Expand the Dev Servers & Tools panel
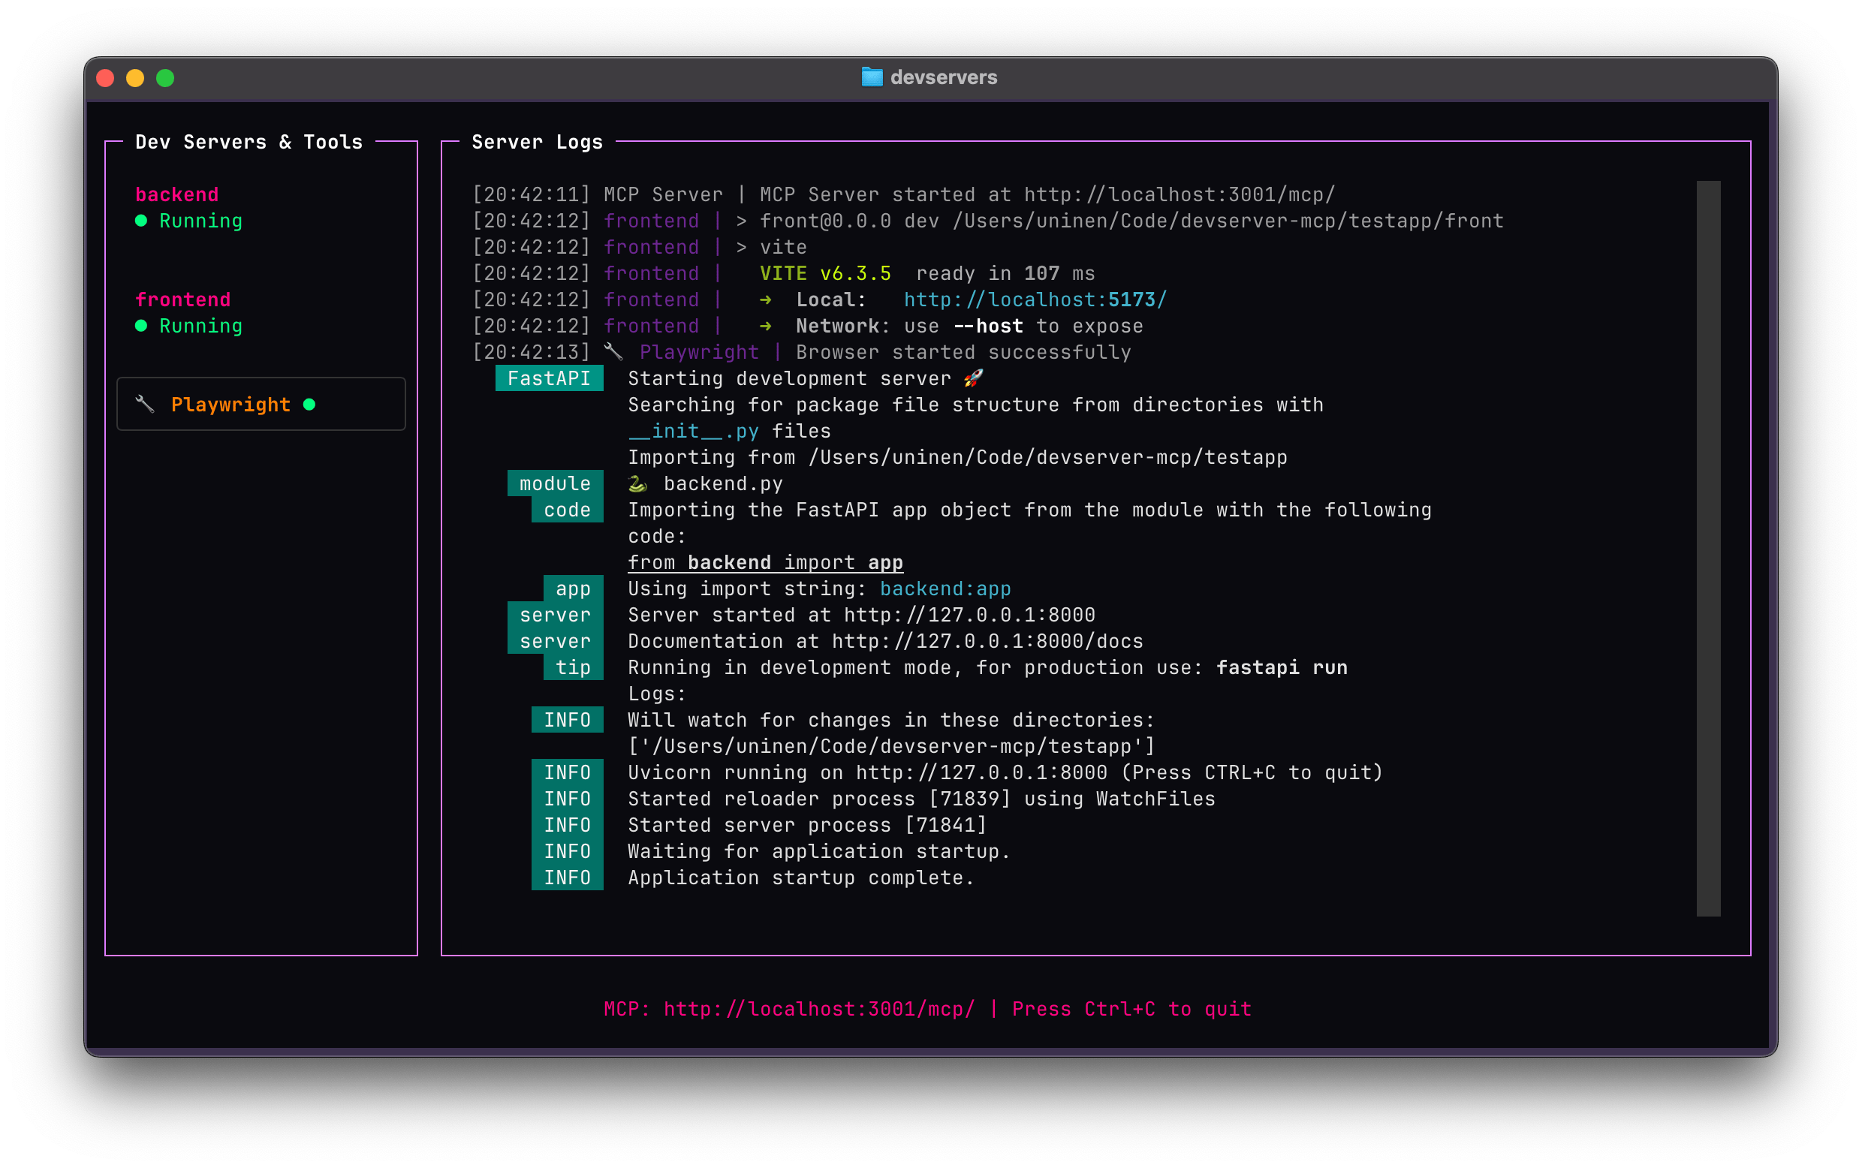This screenshot has height=1168, width=1862. click(249, 141)
